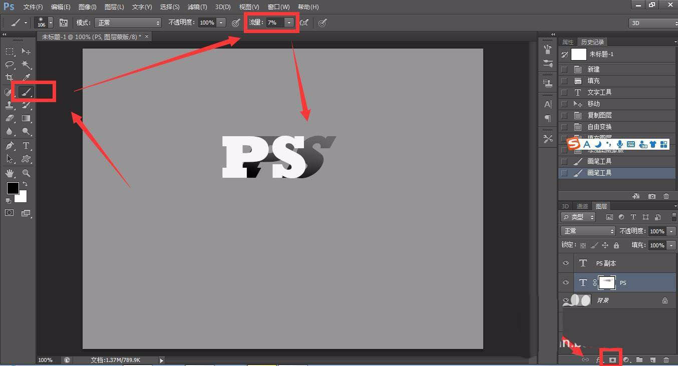Enable airbrush mode in options bar

(x=304, y=23)
